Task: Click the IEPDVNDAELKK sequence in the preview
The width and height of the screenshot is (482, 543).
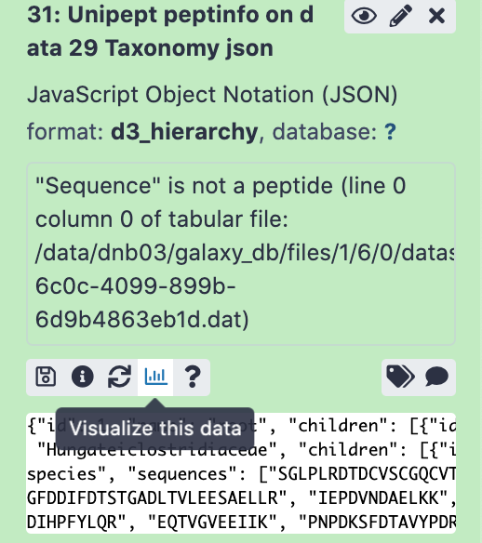Action: coord(378,498)
